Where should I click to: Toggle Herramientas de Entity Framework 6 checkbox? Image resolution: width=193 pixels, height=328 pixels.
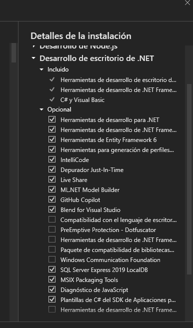(x=52, y=139)
